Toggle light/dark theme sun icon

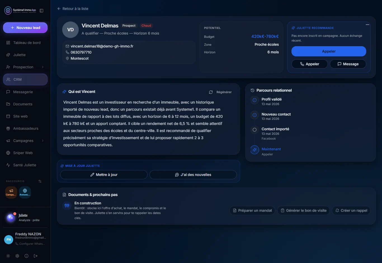click(8, 256)
